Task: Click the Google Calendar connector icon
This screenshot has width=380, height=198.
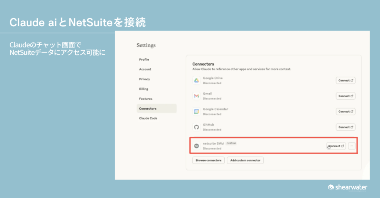Action: (196, 111)
